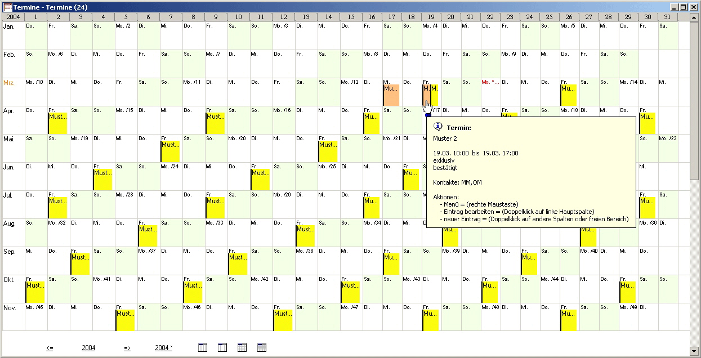This screenshot has height=358, width=701.
Task: Click the Termine app icon in title bar
Action: pyautogui.click(x=7, y=7)
